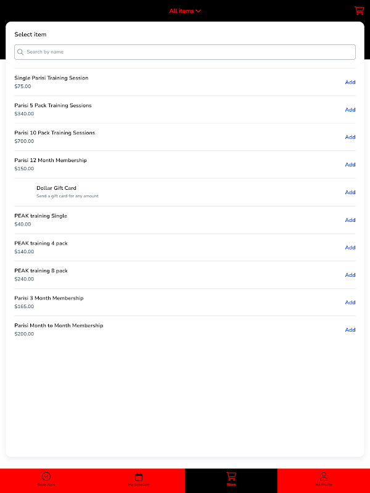
Task: Click the search magnifier icon
Action: pyautogui.click(x=20, y=52)
